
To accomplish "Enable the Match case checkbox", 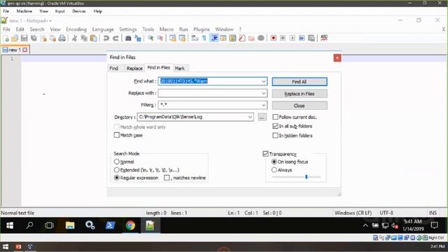I will pos(117,135).
